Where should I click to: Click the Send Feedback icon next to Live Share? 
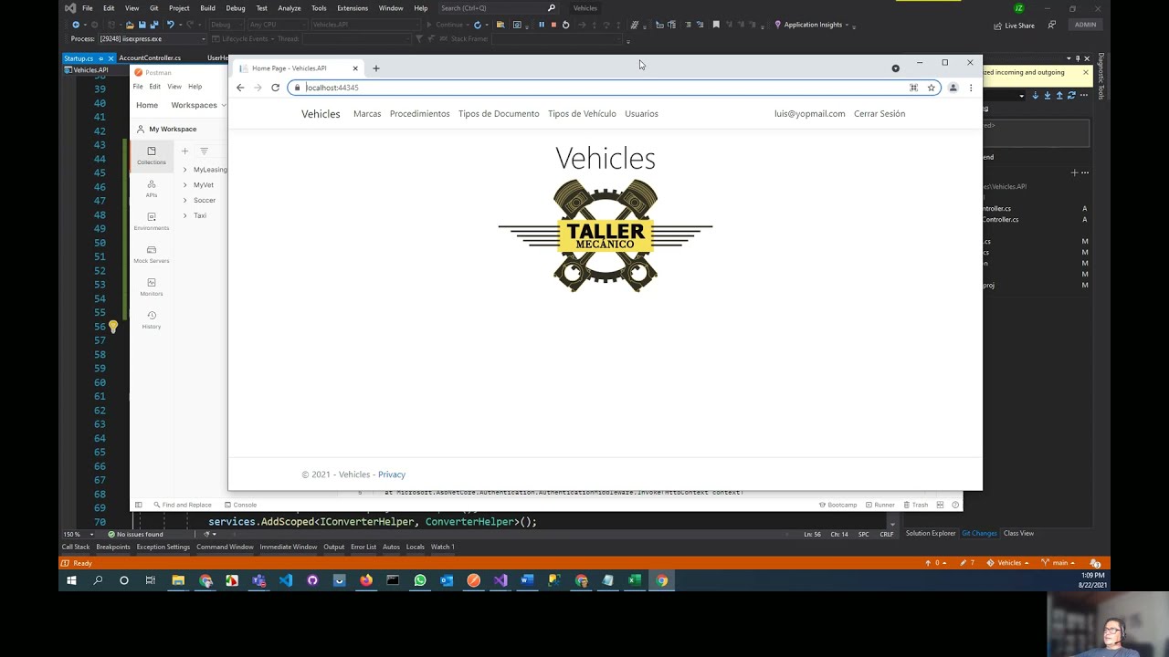1052,25
